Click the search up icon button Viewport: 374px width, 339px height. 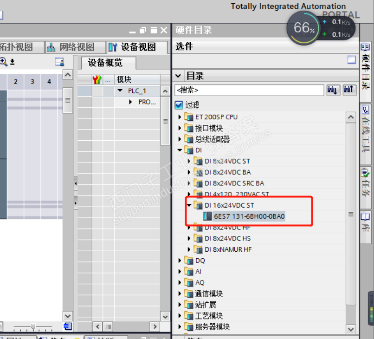coord(349,90)
